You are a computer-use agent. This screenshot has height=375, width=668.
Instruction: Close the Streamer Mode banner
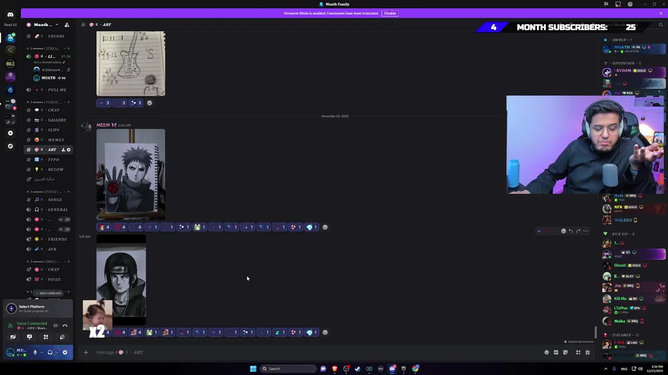(x=661, y=13)
